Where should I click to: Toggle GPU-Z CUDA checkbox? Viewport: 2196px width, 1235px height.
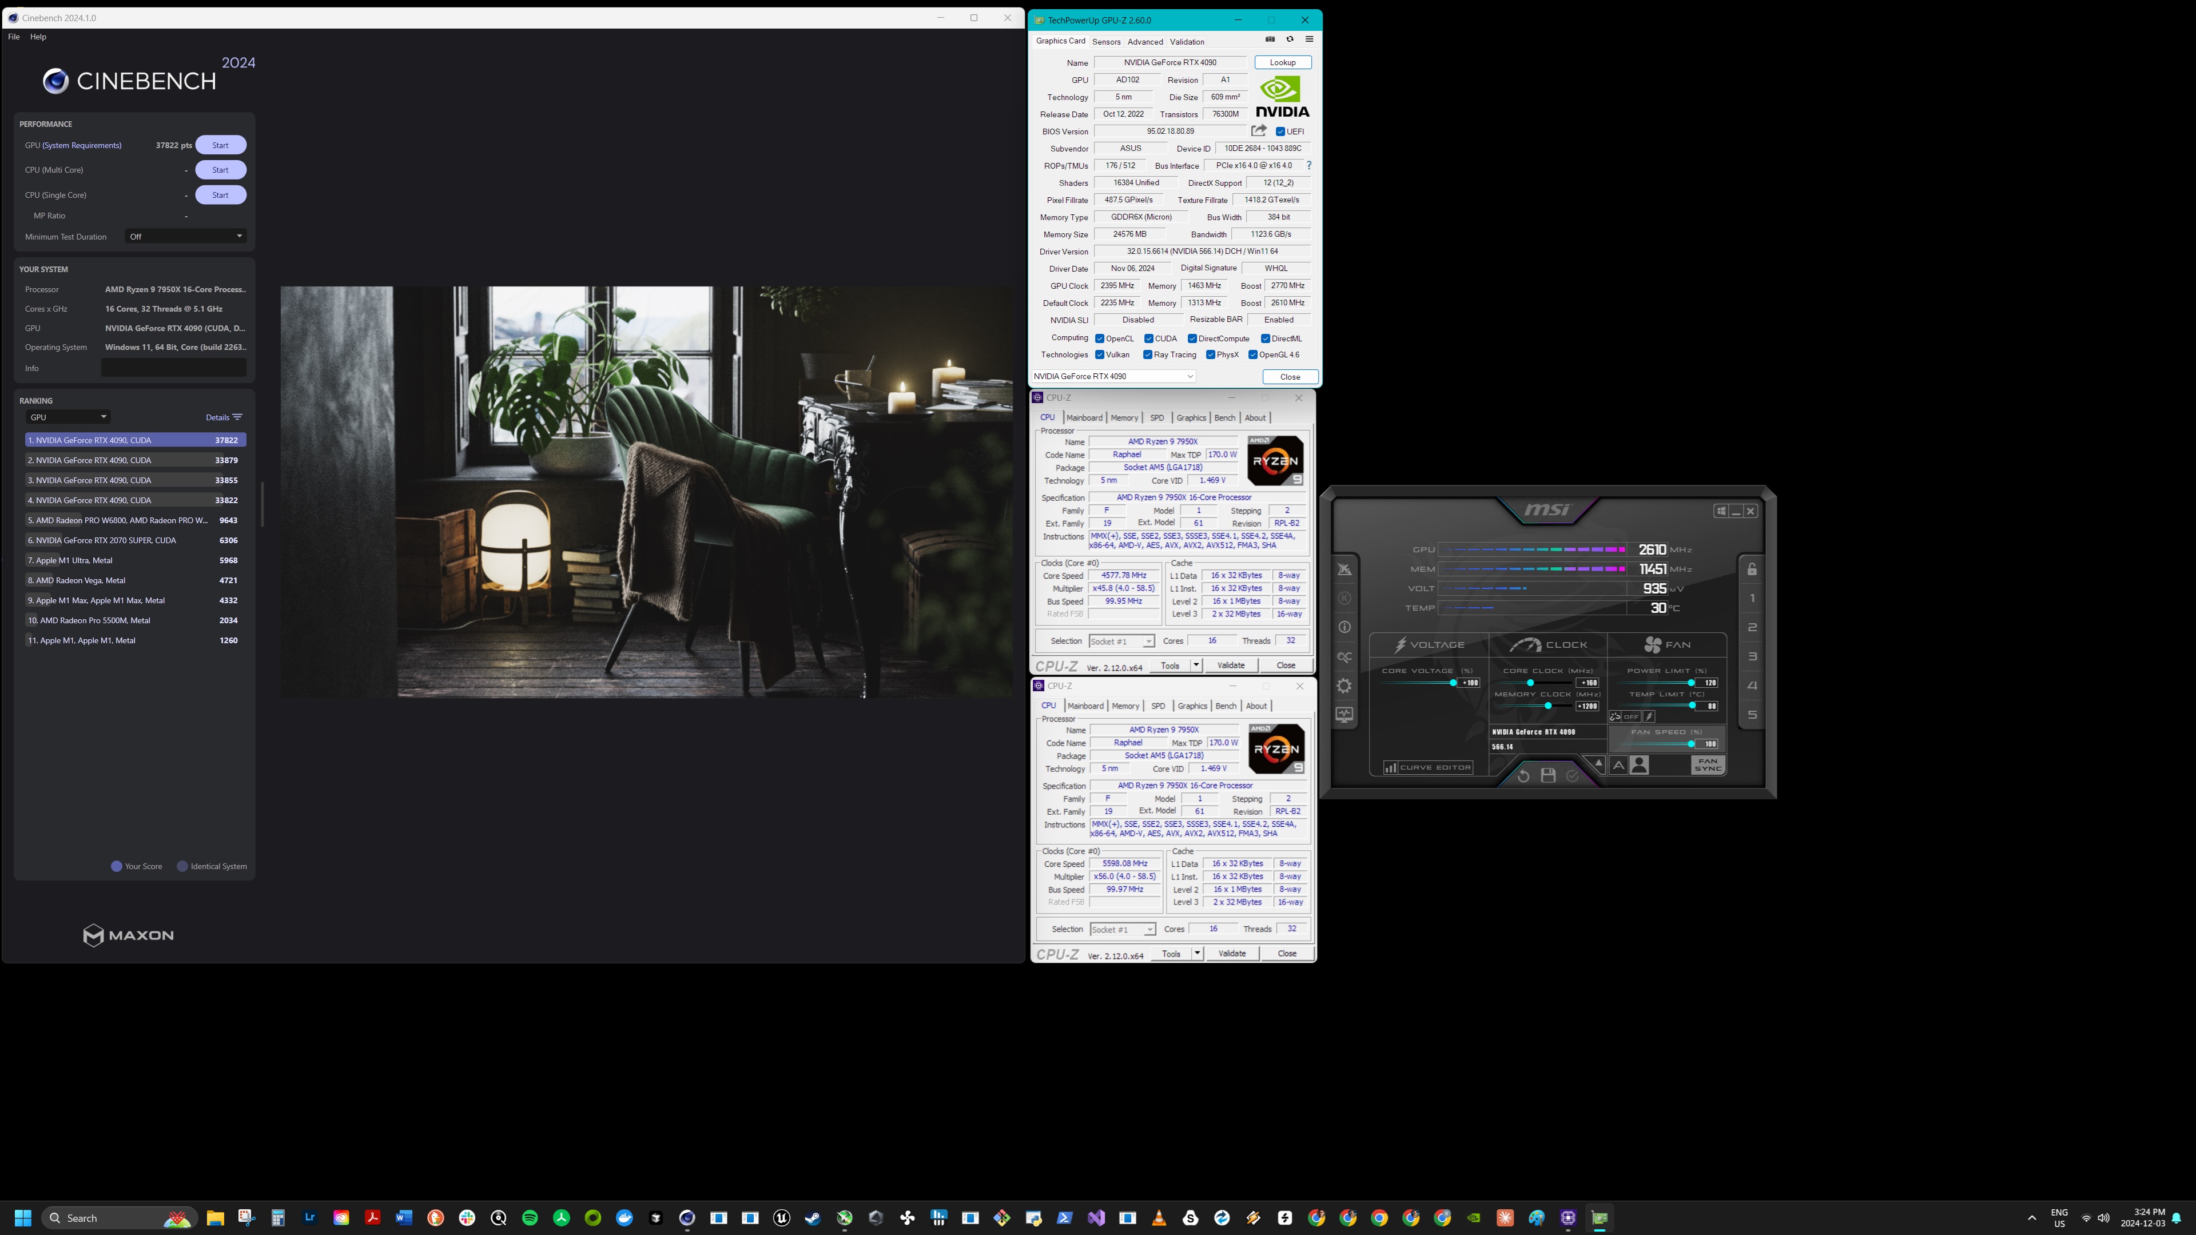pyautogui.click(x=1149, y=338)
